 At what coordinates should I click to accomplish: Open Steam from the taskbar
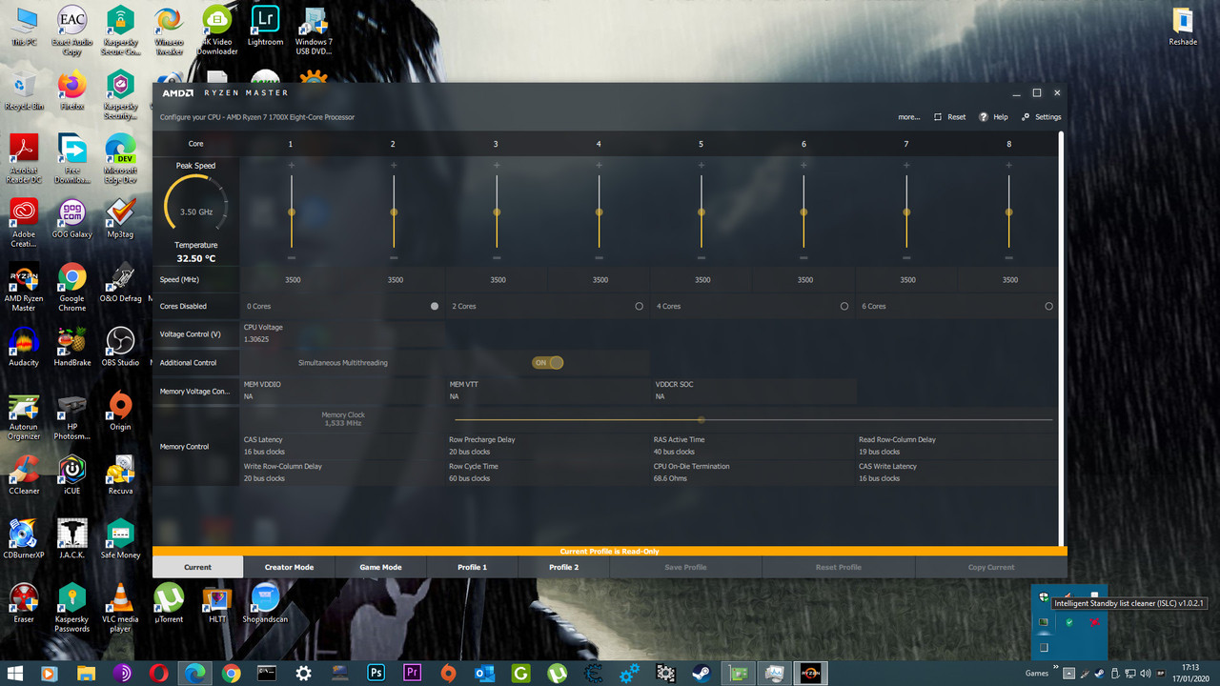point(701,673)
